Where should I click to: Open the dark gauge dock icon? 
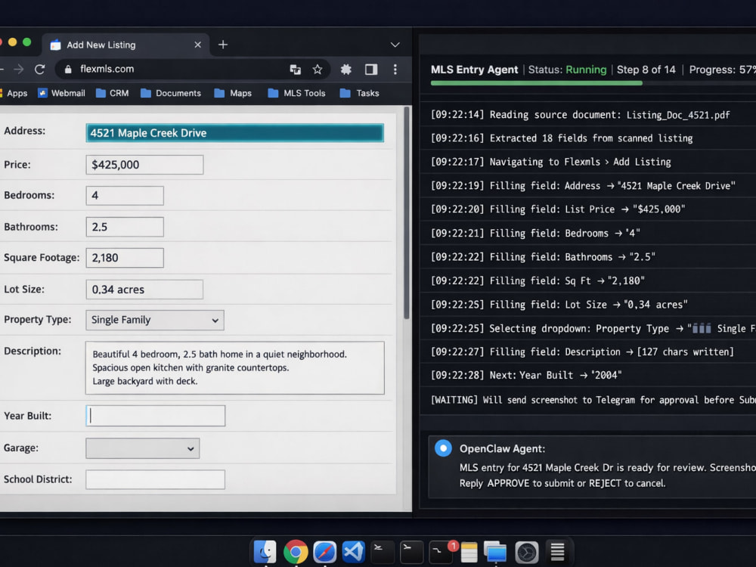tap(526, 552)
